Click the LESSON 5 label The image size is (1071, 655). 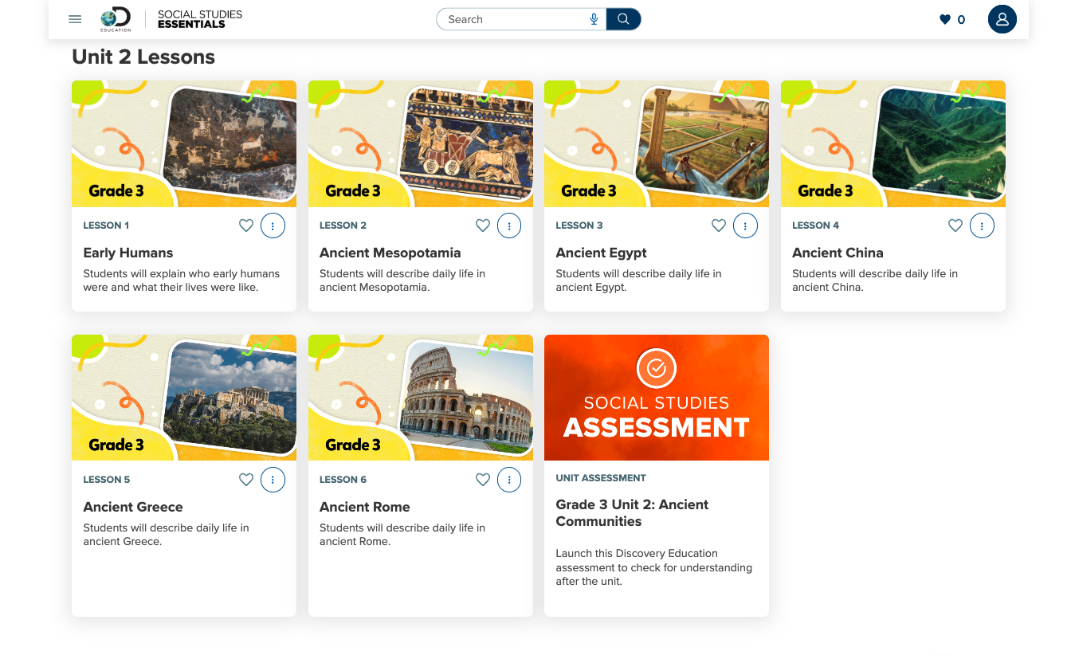pos(107,480)
